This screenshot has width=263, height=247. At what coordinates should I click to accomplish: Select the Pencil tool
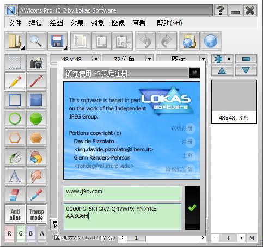point(15,81)
